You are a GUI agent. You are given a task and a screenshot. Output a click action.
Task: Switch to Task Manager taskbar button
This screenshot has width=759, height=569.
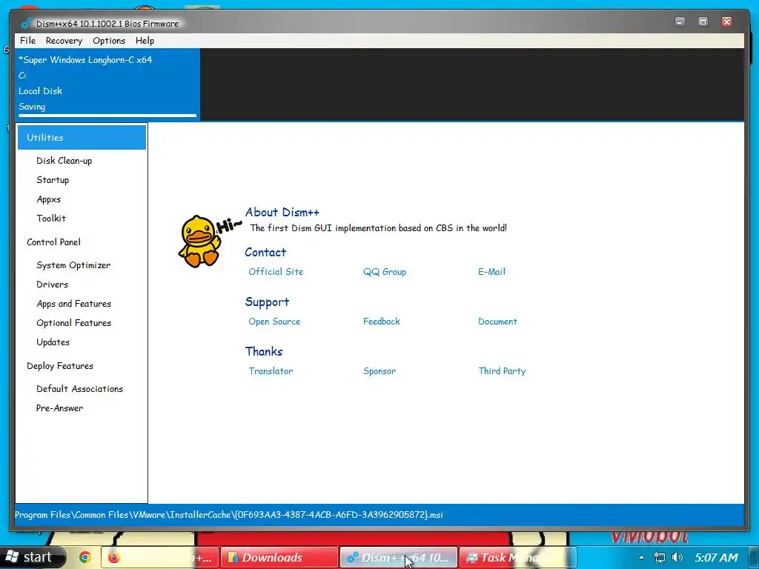point(517,557)
